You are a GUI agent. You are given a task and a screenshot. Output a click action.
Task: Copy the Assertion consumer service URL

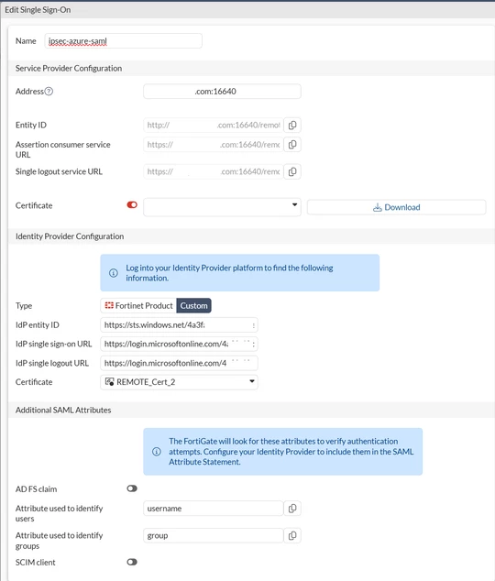pos(292,145)
